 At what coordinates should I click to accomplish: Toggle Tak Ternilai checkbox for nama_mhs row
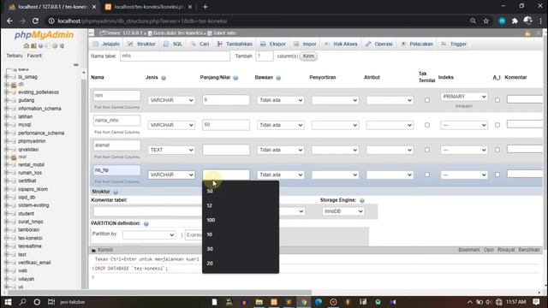pyautogui.click(x=427, y=125)
